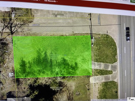Click the NASH, WILLIAM & LEONA parcel label
This screenshot has height=101, width=135.
pos(56,89)
